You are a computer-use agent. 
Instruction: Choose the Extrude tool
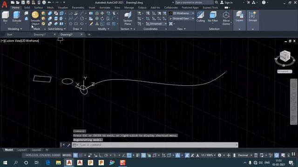(x=17, y=17)
